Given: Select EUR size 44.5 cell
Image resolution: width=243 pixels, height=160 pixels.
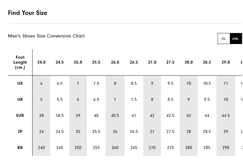Looking at the screenshot, I should [x=226, y=115].
